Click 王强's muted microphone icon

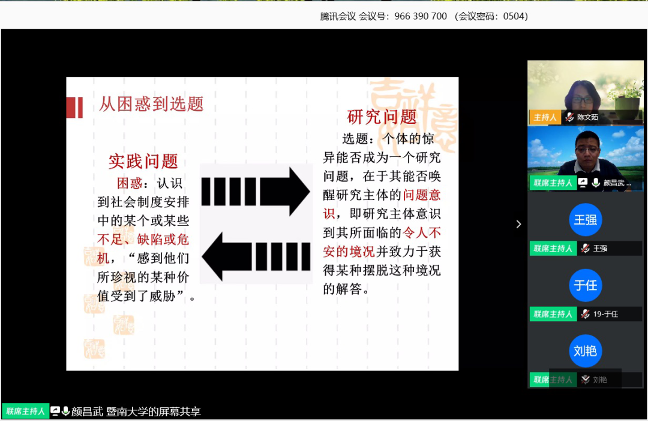pyautogui.click(x=585, y=248)
